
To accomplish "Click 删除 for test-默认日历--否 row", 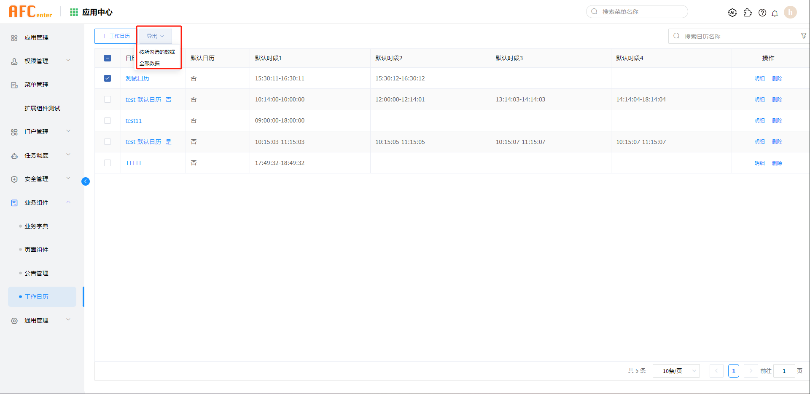I will [777, 100].
